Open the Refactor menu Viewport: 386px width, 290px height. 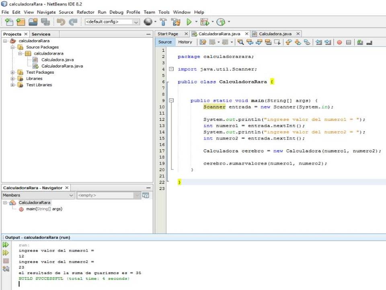[85, 12]
